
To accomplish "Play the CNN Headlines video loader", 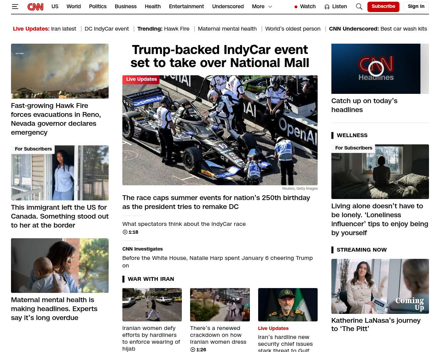I will pyautogui.click(x=376, y=69).
